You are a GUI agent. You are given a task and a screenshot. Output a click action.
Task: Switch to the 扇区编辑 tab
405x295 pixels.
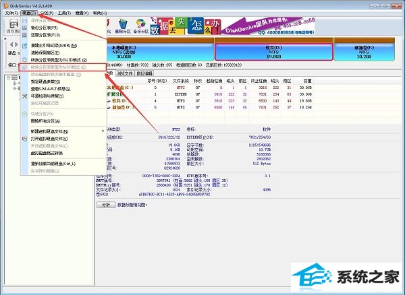[144, 73]
